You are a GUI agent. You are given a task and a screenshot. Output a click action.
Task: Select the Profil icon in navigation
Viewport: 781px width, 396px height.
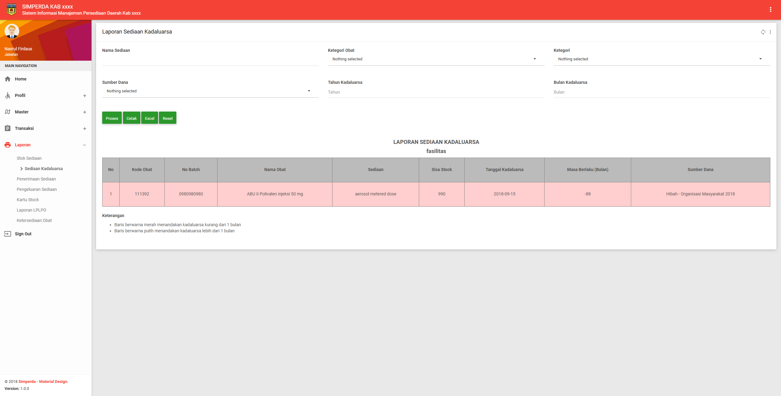tap(8, 95)
